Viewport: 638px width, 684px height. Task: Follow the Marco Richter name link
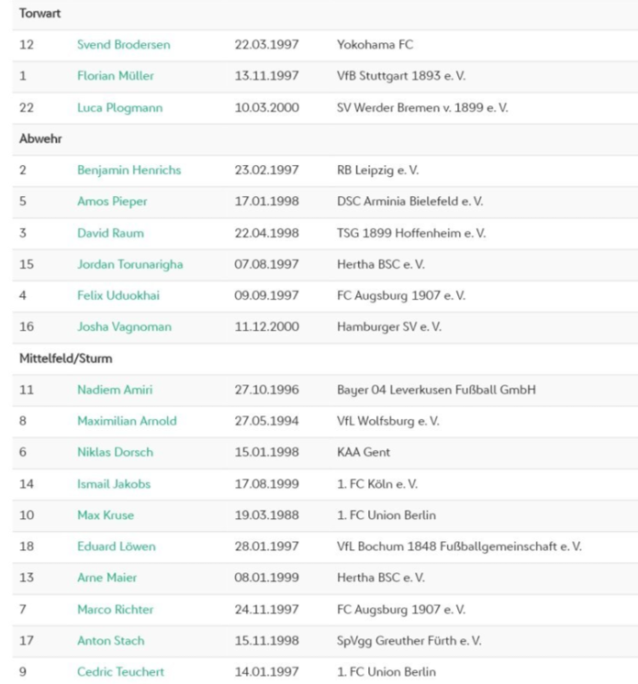[115, 610]
